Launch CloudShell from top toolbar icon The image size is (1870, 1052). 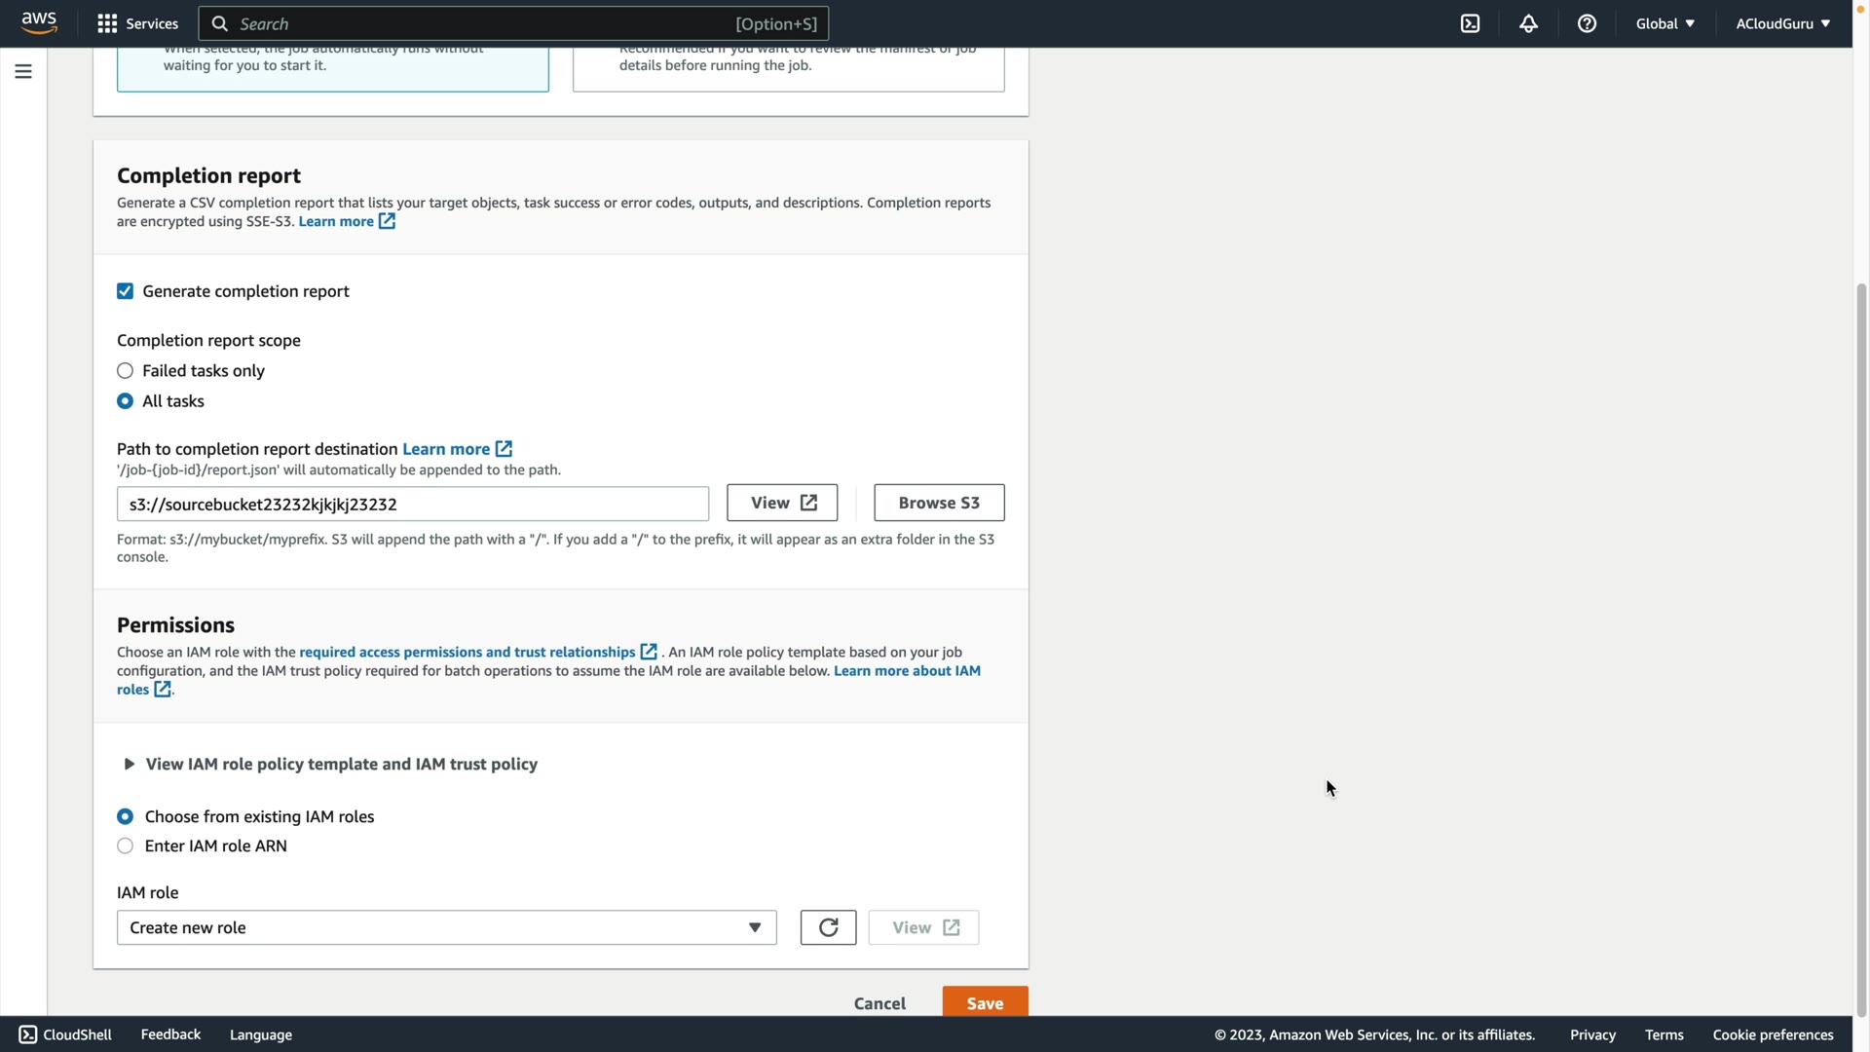pos(1470,23)
